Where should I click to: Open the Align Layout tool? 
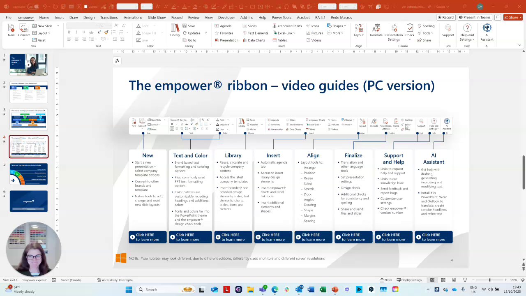(359, 30)
